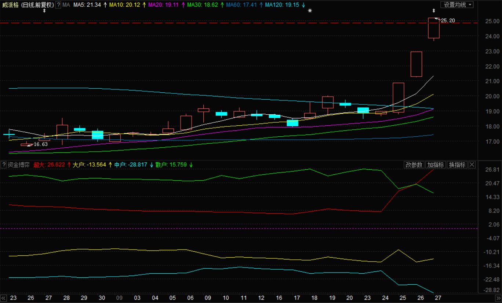This screenshot has height=303, width=502.
Task: Select the MA30: 18.62 readout
Action: pyautogui.click(x=202, y=5)
